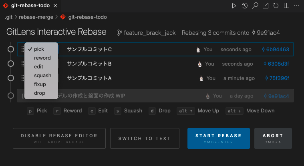Screen dimensions: 304x166
Task: Click the 's' Squash shortcut key hint
Action: point(117,111)
